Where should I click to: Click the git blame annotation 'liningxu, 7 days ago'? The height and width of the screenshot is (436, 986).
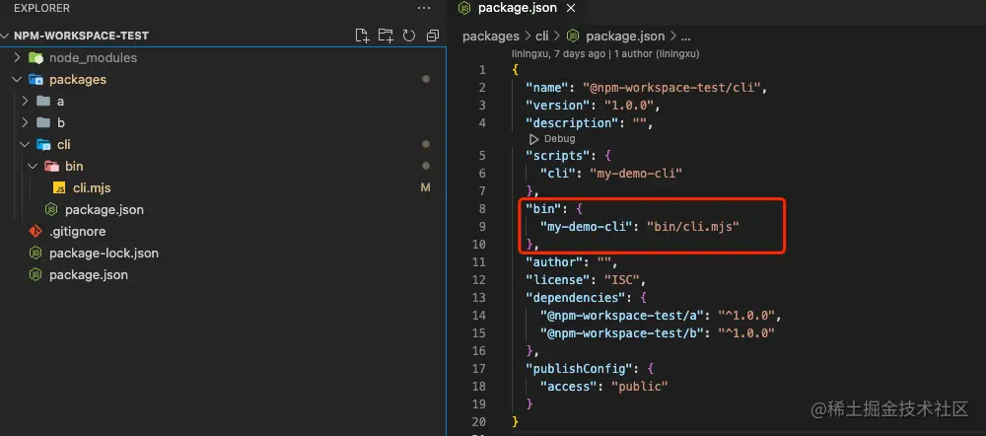tap(560, 54)
